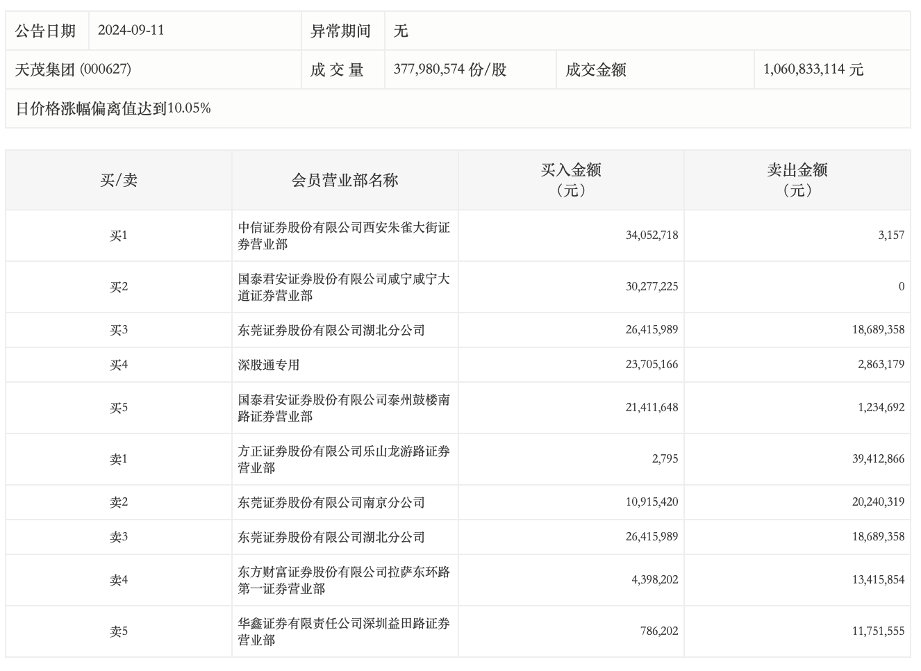Screen dimensions: 921x671
Task: Click the 买/卖 column header
Action: pyautogui.click(x=119, y=181)
